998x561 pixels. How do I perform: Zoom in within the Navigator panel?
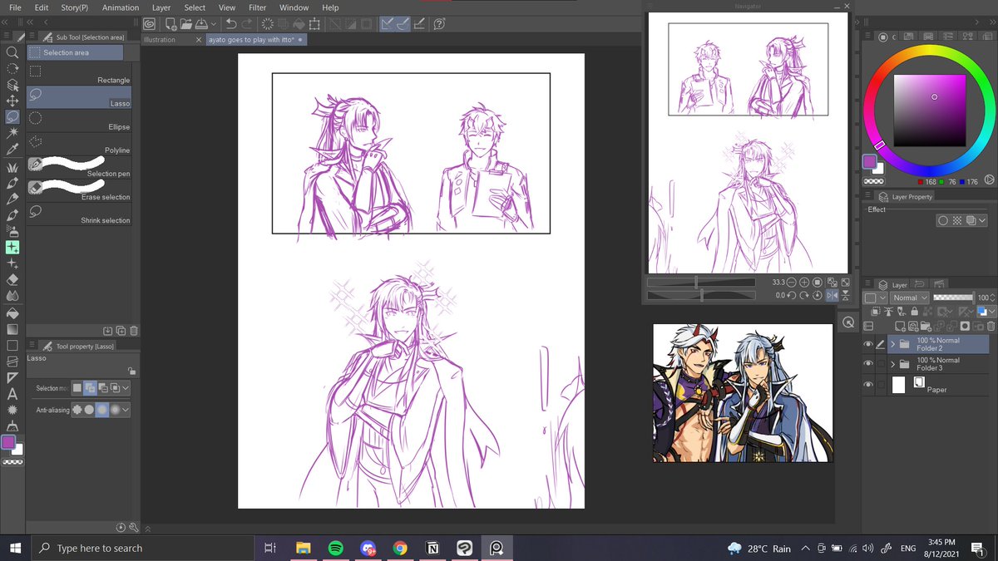(804, 283)
